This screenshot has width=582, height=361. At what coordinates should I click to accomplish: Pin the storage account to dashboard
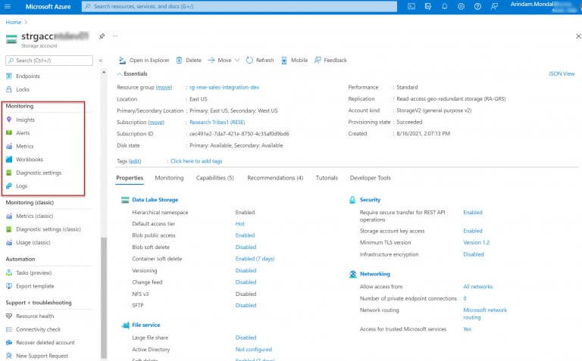(x=102, y=36)
